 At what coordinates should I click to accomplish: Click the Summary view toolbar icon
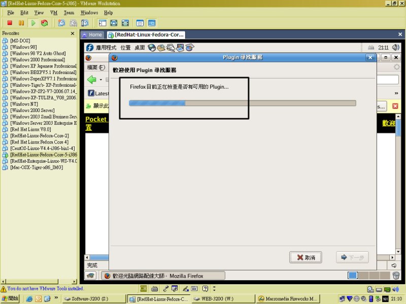pyautogui.click(x=140, y=23)
